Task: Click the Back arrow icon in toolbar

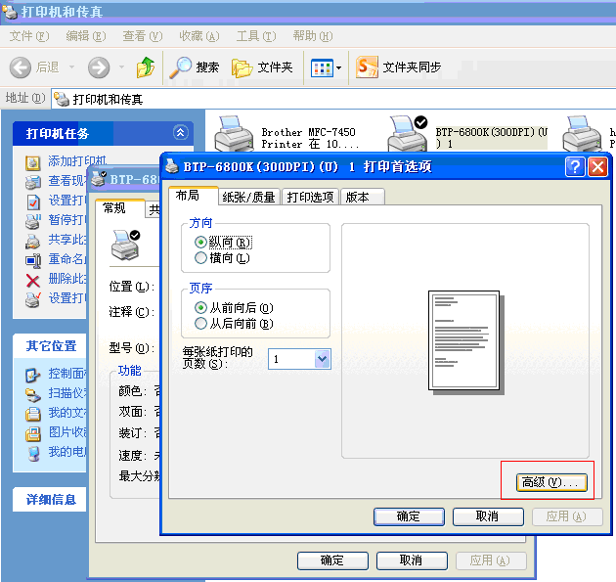Action: click(x=20, y=67)
